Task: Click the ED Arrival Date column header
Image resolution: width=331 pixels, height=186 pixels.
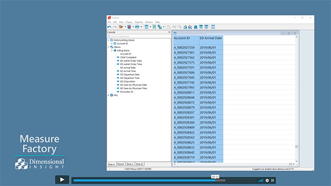Action: [211, 40]
